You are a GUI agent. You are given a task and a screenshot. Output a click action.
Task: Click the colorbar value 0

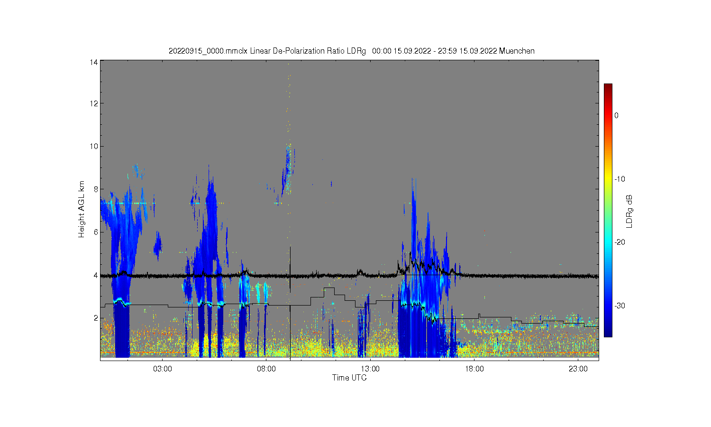616,115
